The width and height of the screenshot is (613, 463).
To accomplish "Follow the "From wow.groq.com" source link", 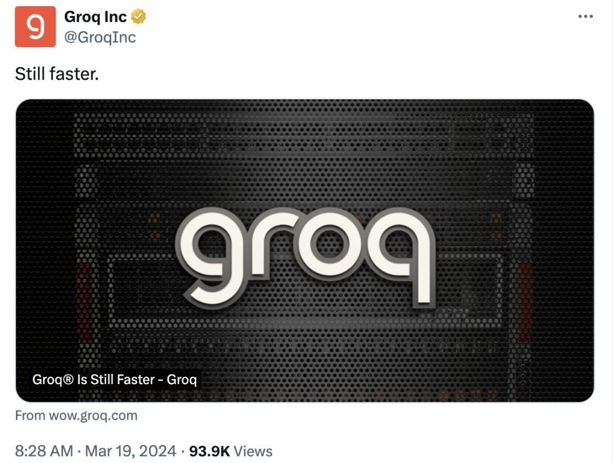I will click(76, 415).
